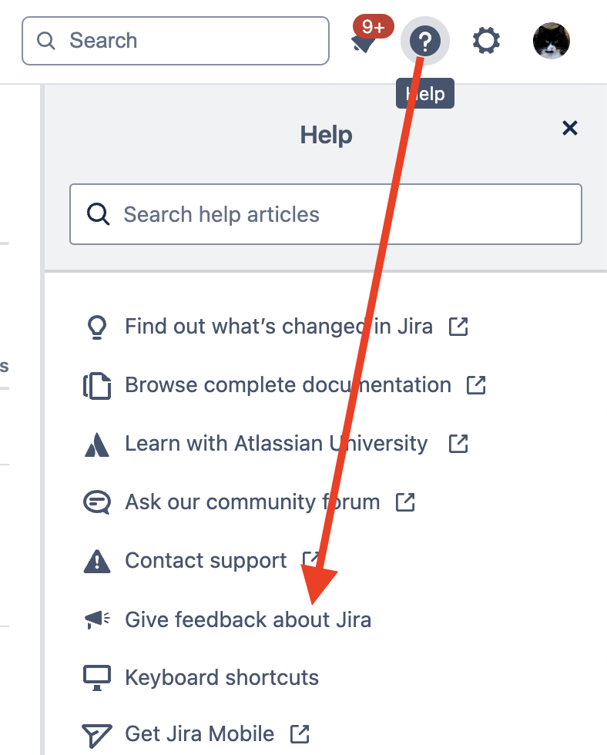Open Find out what's changed in Jira

pyautogui.click(x=279, y=326)
